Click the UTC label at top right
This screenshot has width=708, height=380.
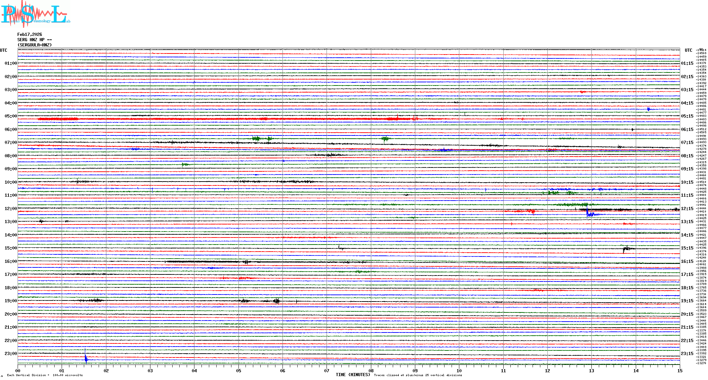(x=688, y=50)
